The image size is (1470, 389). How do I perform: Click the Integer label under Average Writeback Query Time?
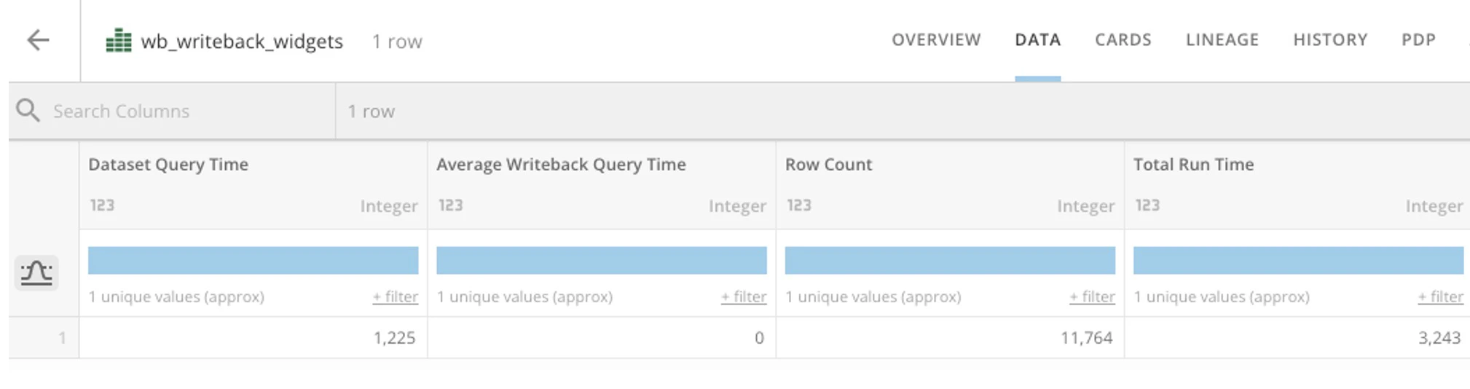click(x=737, y=206)
